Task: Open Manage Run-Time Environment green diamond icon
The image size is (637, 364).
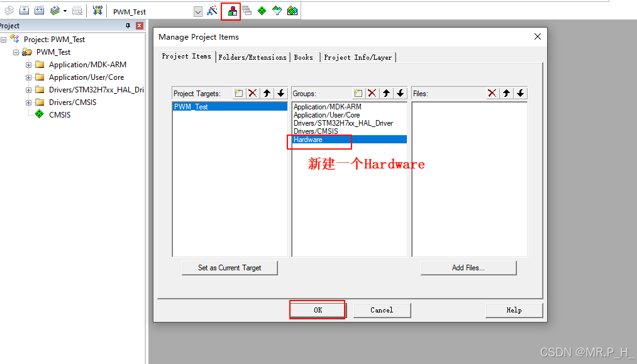Action: tap(262, 11)
